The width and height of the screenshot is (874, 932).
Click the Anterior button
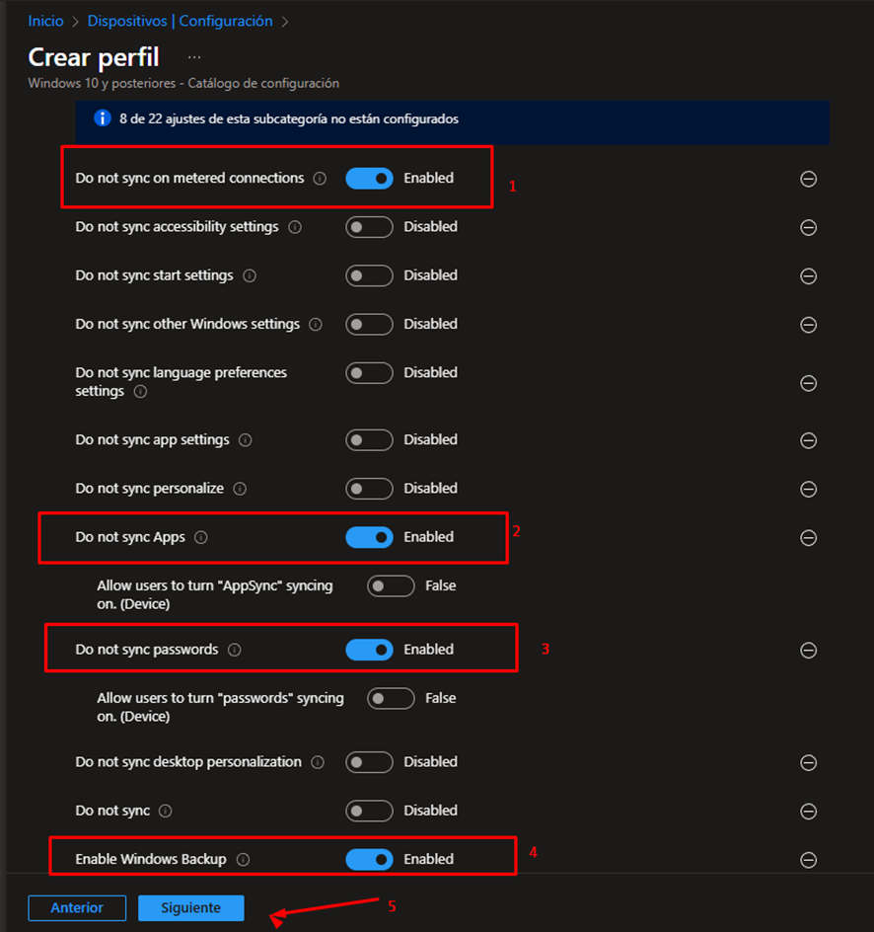(77, 908)
